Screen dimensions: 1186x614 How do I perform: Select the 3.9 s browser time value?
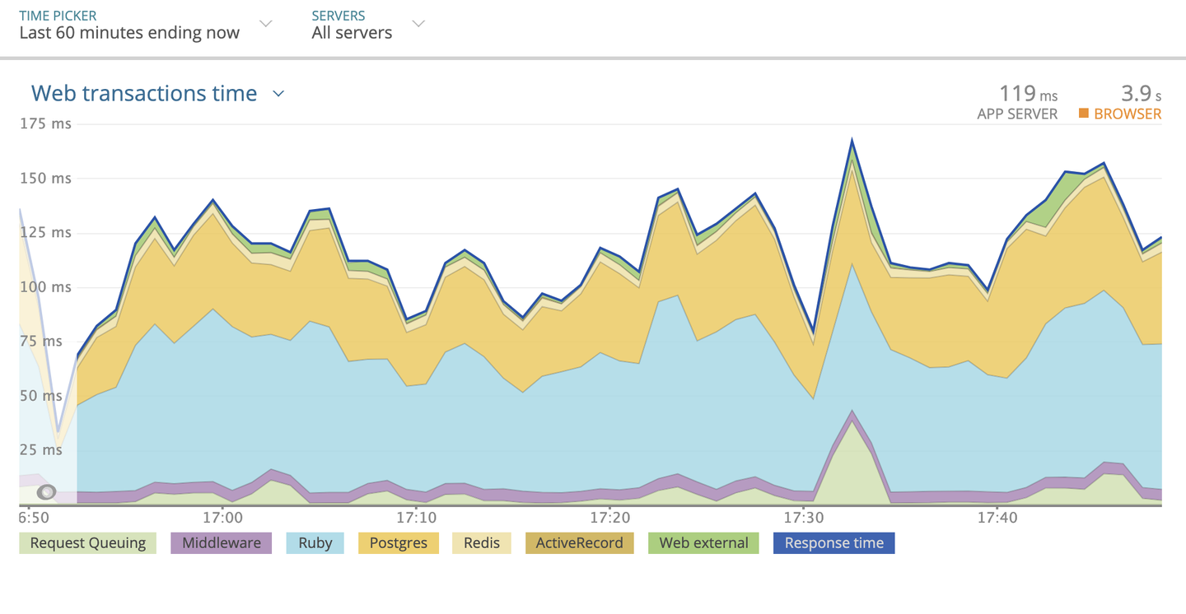click(1141, 93)
